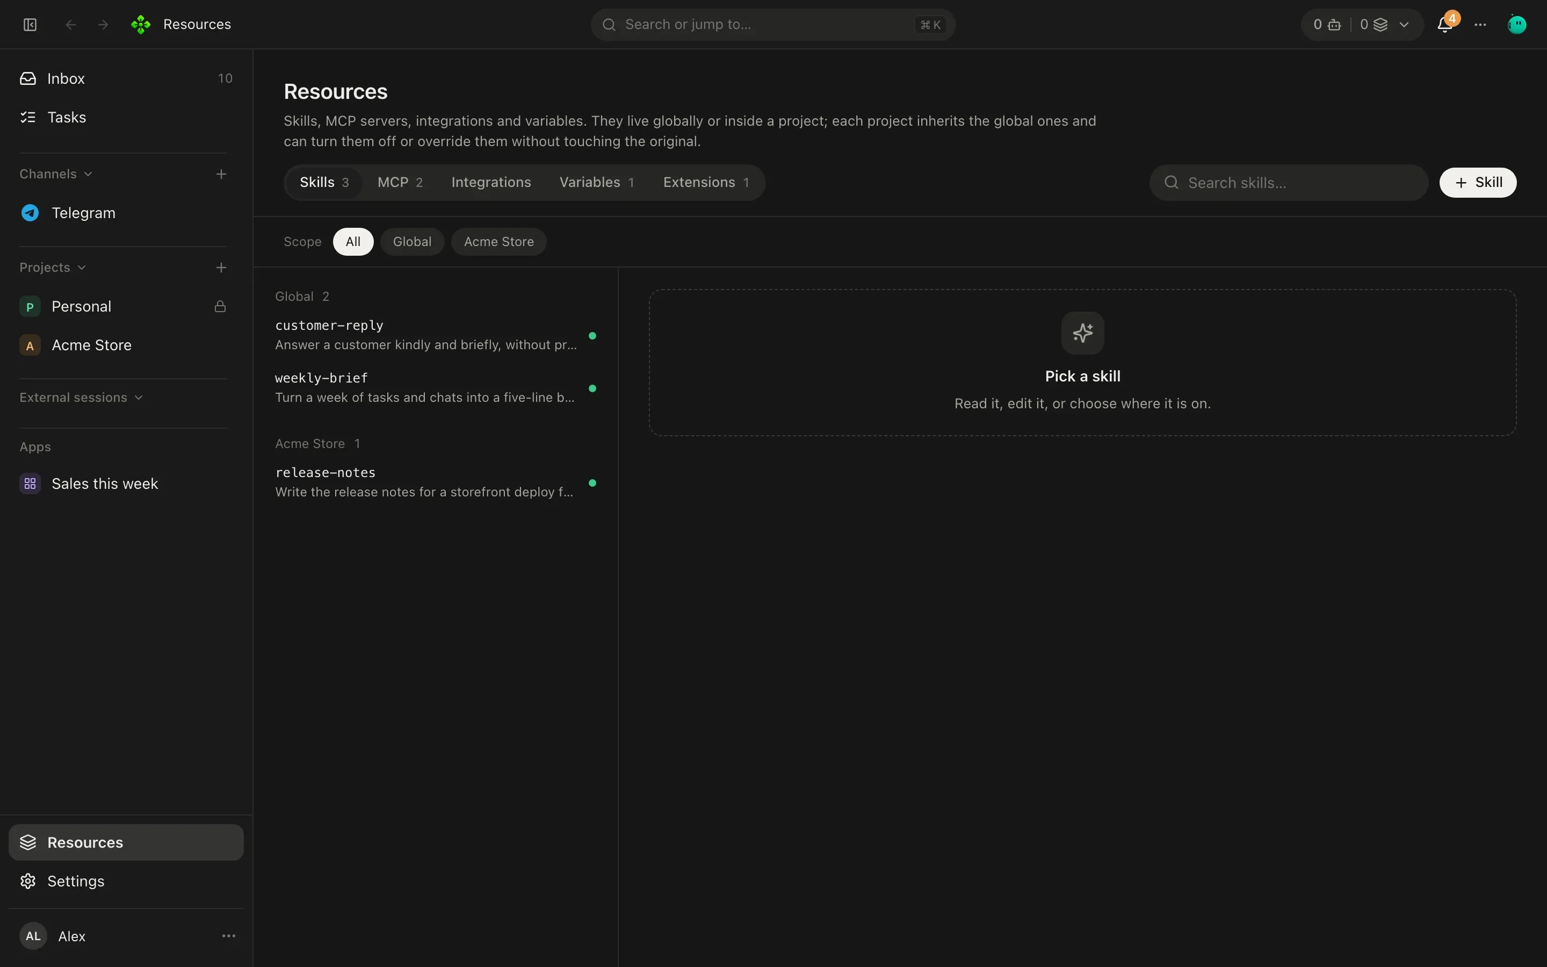Click the Global group header
Image resolution: width=1547 pixels, height=967 pixels.
(x=302, y=296)
